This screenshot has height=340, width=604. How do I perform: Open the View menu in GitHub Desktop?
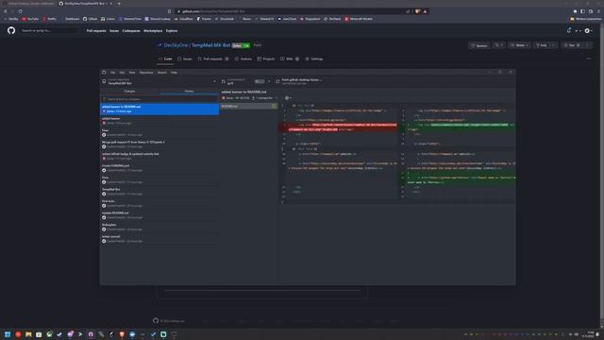click(x=132, y=73)
